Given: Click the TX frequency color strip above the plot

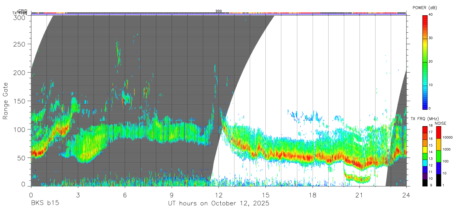Looking at the screenshot, I should pyautogui.click(x=218, y=13).
